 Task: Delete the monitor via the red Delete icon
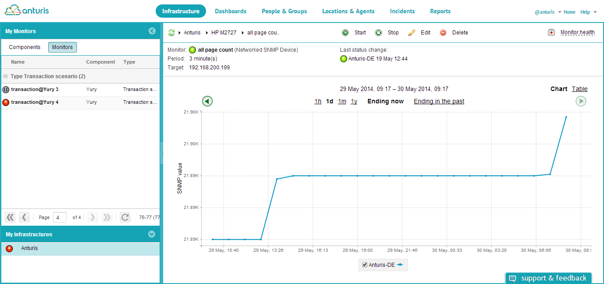pyautogui.click(x=443, y=32)
